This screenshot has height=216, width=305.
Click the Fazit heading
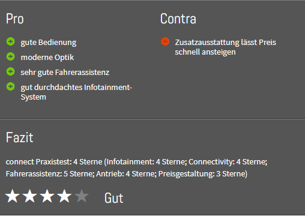[19, 137]
